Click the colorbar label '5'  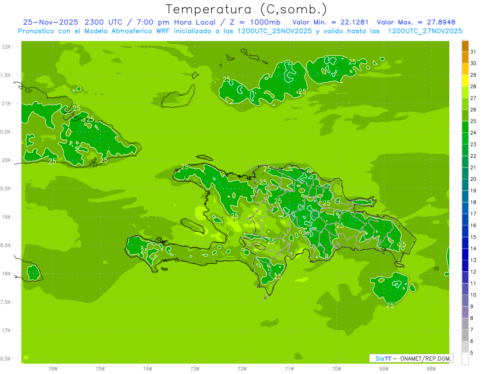[471, 353]
